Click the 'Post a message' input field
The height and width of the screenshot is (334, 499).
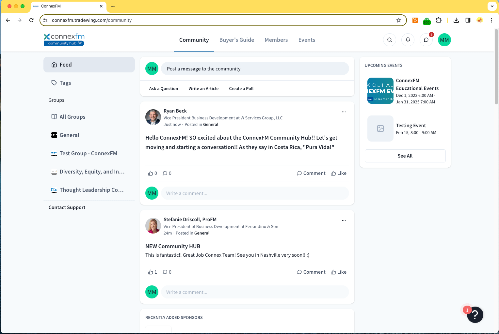255,69
